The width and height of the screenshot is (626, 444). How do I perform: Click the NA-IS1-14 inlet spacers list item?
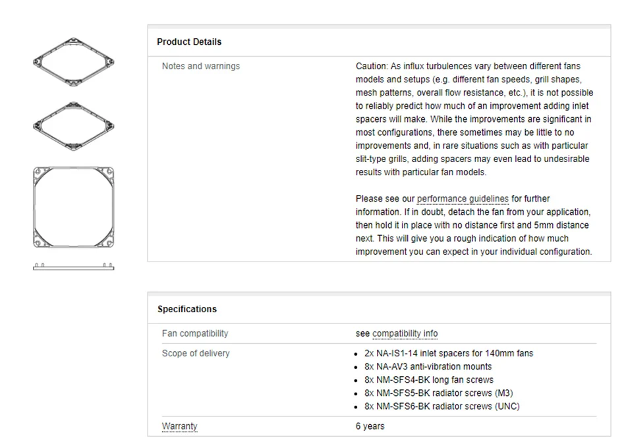coord(448,354)
